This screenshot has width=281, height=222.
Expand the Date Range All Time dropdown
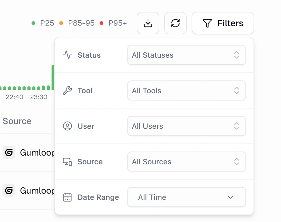[186, 197]
